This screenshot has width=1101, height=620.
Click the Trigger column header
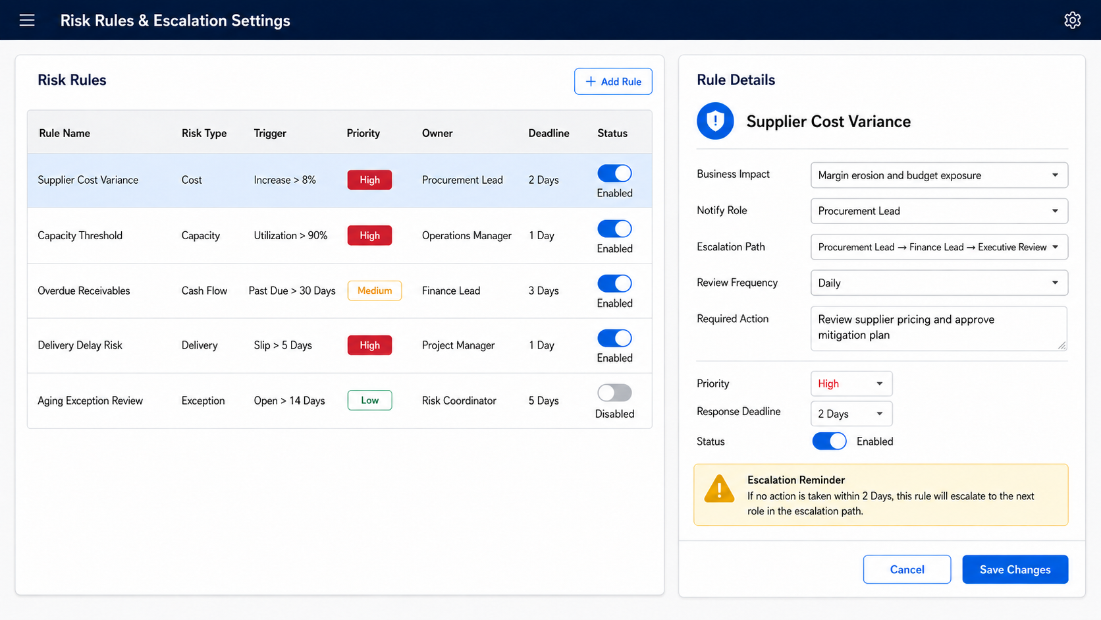[x=270, y=133]
